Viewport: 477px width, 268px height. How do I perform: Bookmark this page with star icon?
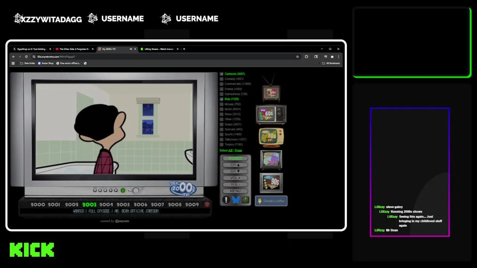tap(297, 57)
